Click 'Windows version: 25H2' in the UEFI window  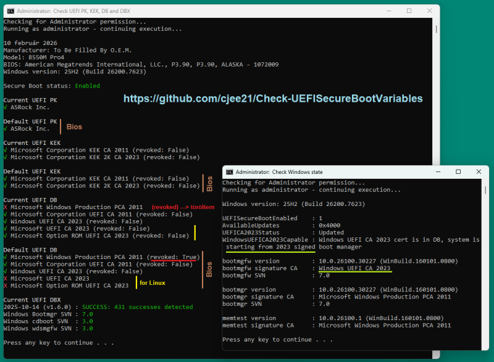click(x=75, y=72)
